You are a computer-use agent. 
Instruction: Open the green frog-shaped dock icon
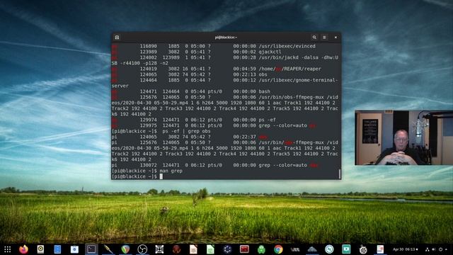(261, 249)
